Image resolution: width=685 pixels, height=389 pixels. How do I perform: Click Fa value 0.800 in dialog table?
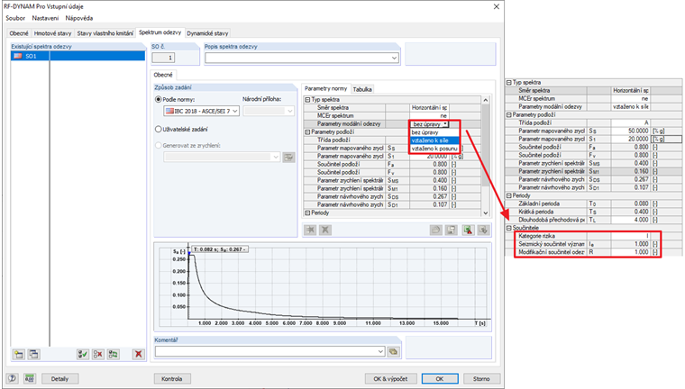click(429, 165)
